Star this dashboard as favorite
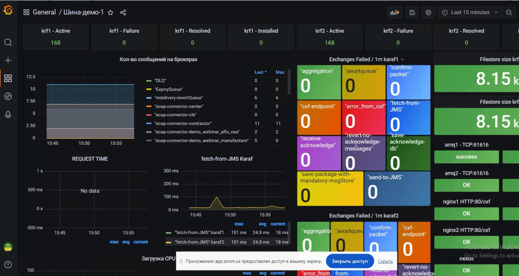This screenshot has width=519, height=276. click(x=110, y=13)
